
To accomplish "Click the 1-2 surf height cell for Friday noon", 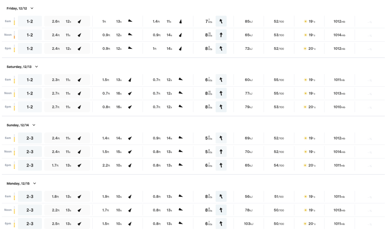I will point(30,35).
